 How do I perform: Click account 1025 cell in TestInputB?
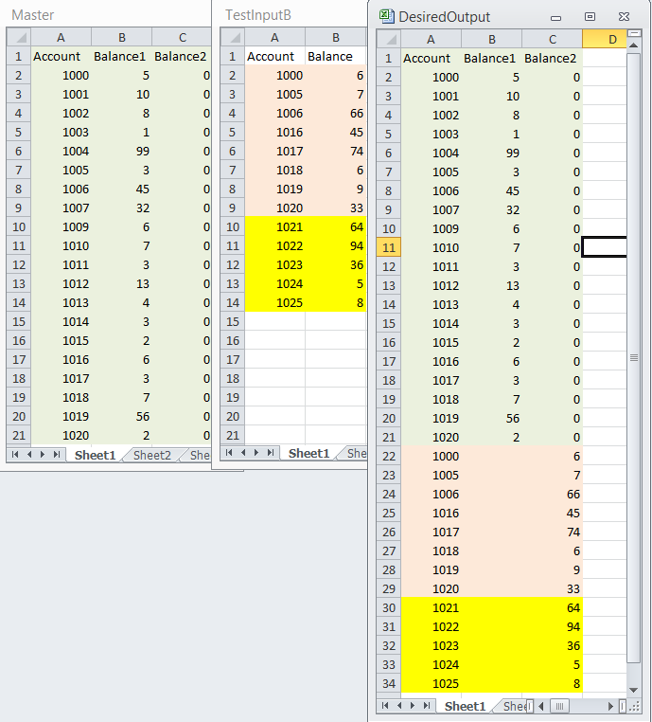pos(274,302)
